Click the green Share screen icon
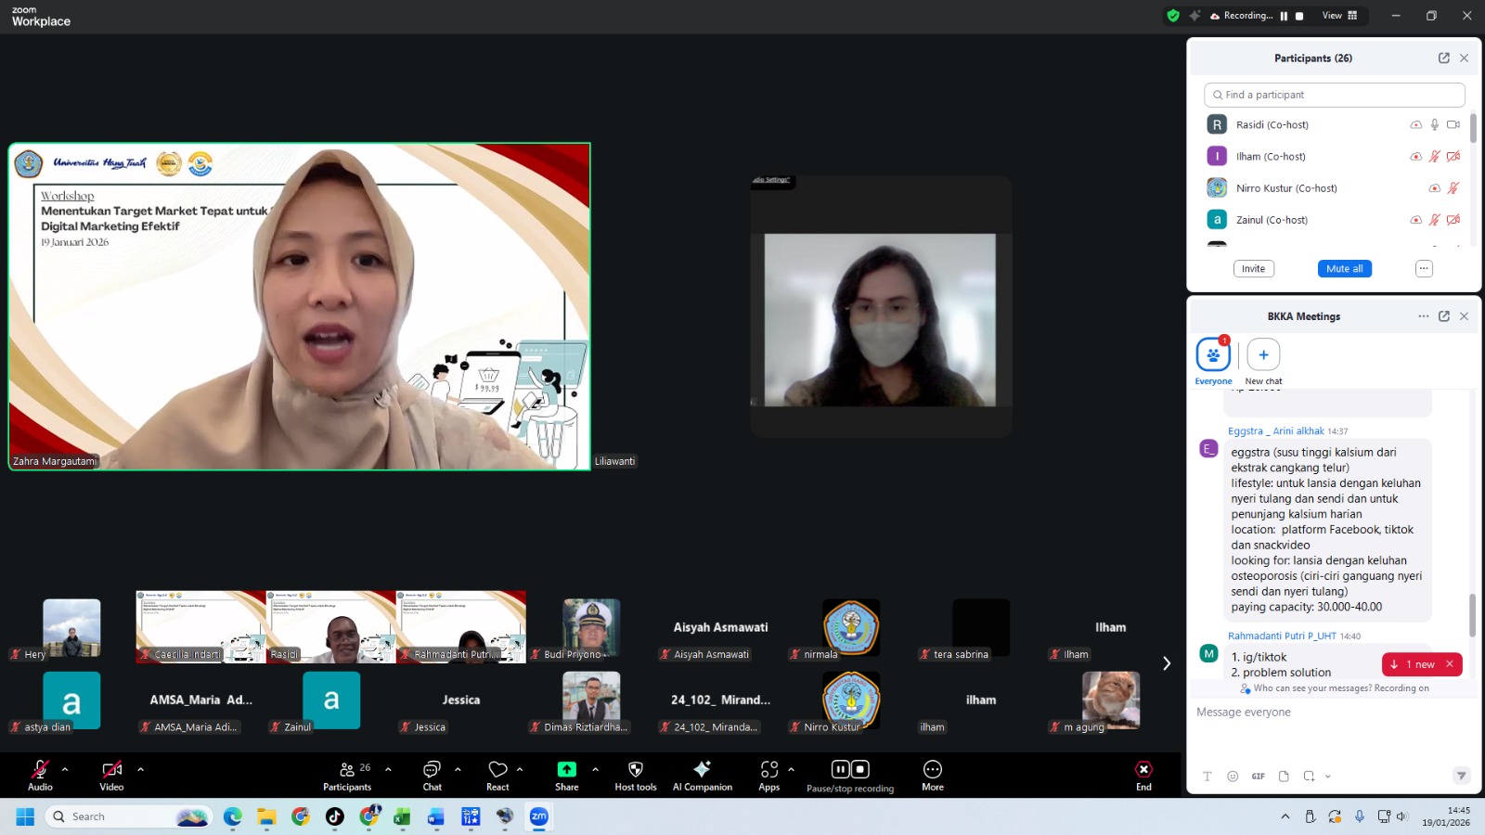Screen dimensions: 1485x835 [566, 770]
